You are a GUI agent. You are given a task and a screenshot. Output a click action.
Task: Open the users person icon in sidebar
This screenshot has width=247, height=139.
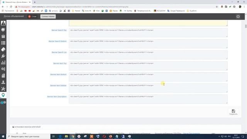click(3, 82)
